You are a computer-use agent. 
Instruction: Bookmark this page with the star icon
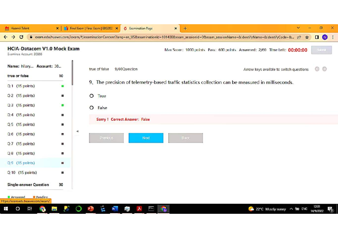pyautogui.click(x=307, y=37)
